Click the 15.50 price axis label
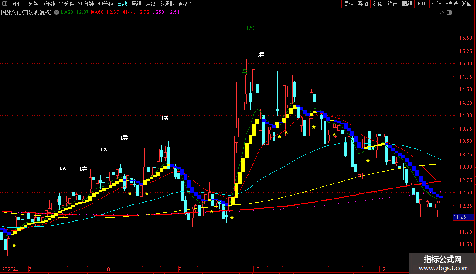Image resolution: width=476 pixels, height=274 pixels. (465, 38)
